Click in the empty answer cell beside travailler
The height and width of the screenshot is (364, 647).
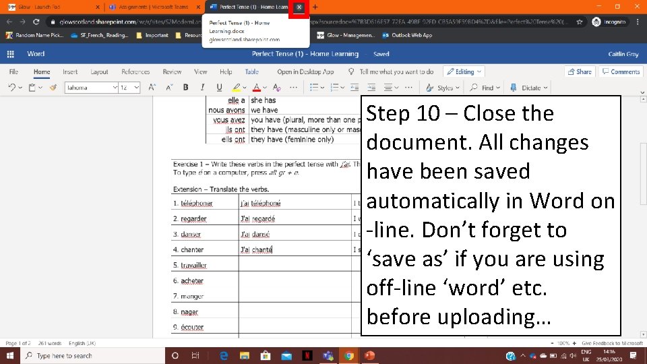(x=295, y=265)
